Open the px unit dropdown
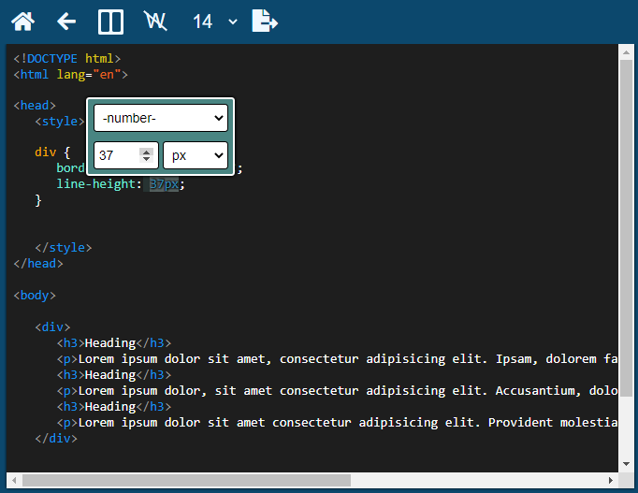 pos(196,155)
